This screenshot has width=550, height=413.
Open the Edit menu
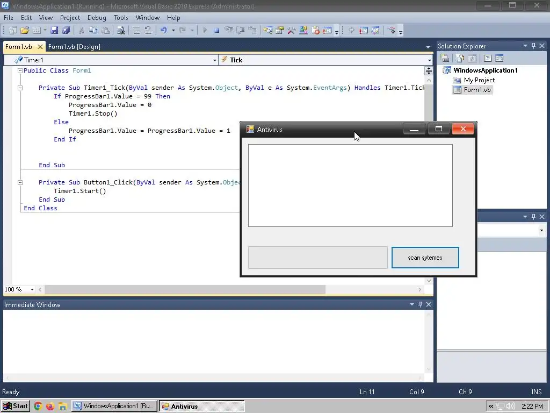26,18
